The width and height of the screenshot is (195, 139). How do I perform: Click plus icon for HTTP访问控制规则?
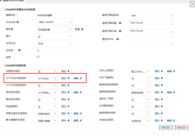click(x=68, y=85)
